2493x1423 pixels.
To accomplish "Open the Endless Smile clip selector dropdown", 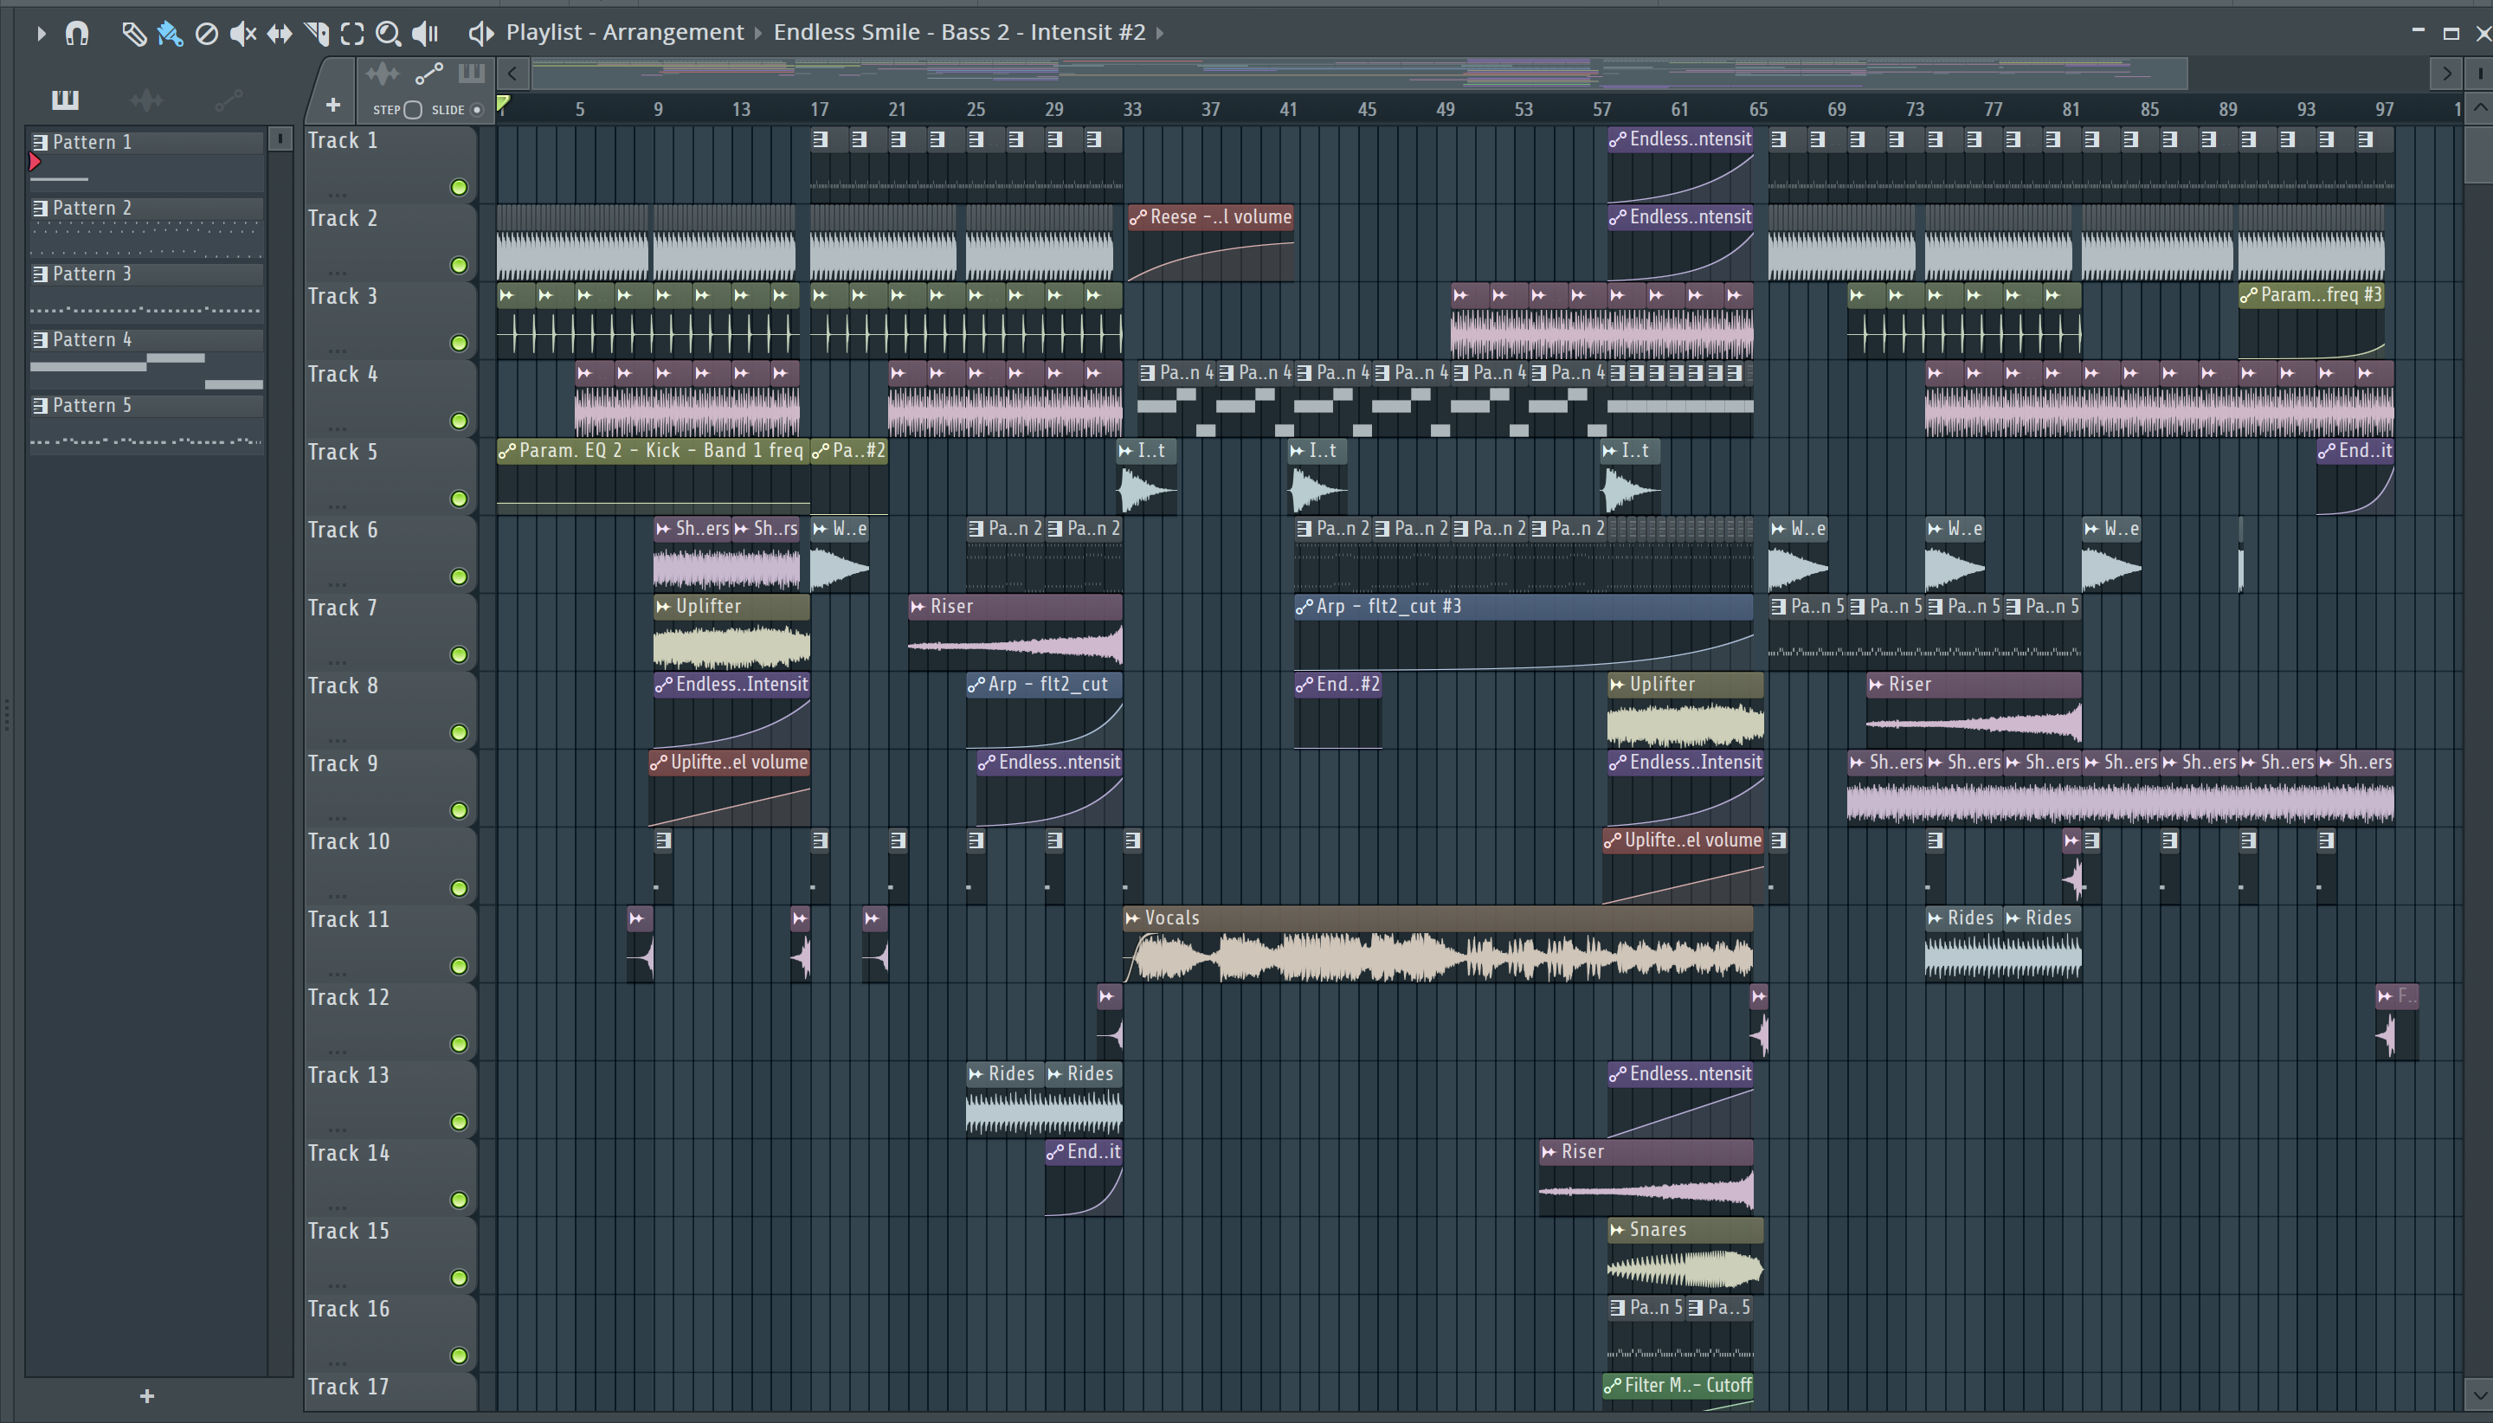I will coord(959,32).
